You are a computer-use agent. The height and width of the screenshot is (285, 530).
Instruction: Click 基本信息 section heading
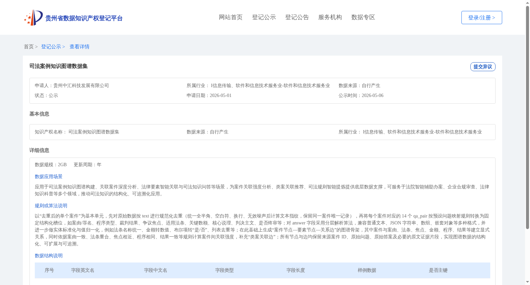tap(39, 114)
